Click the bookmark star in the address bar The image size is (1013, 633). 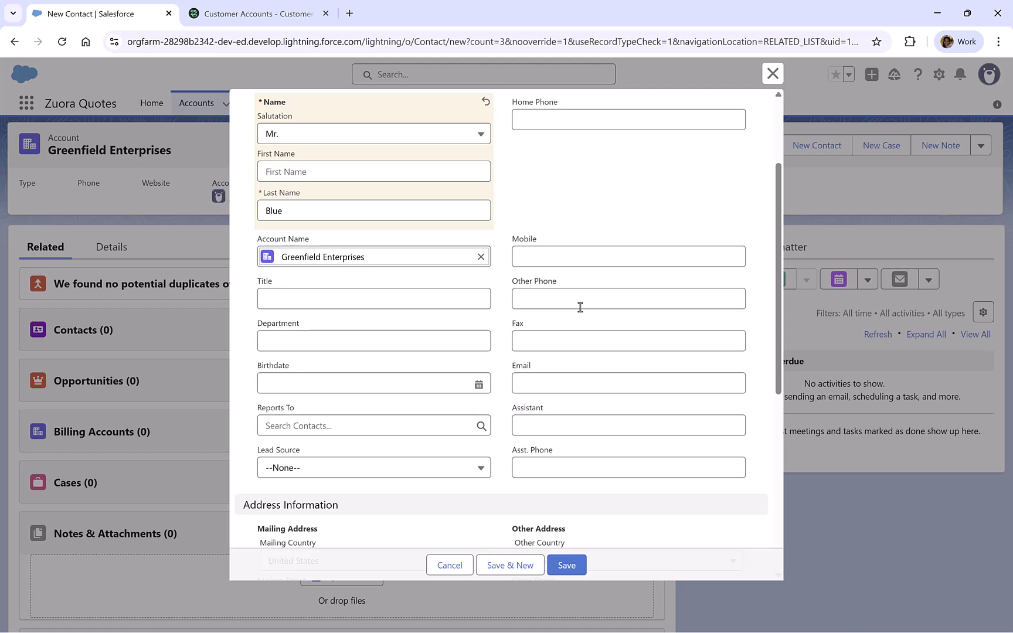[876, 42]
